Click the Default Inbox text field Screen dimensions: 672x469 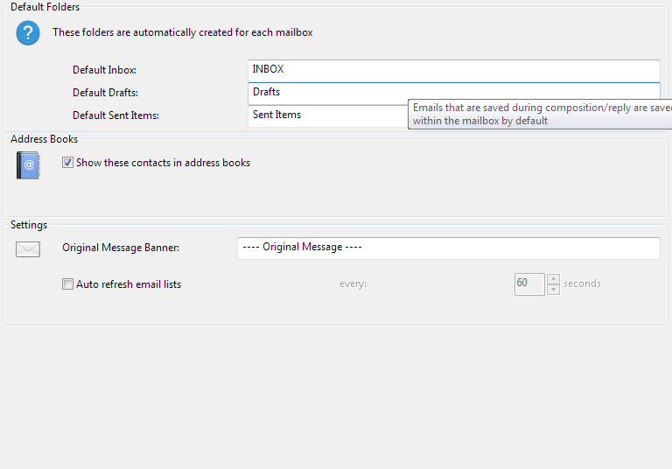tap(453, 70)
